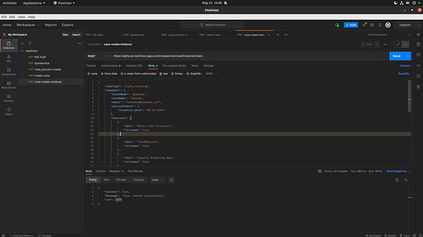Select the form-data body type radio

tap(102, 73)
